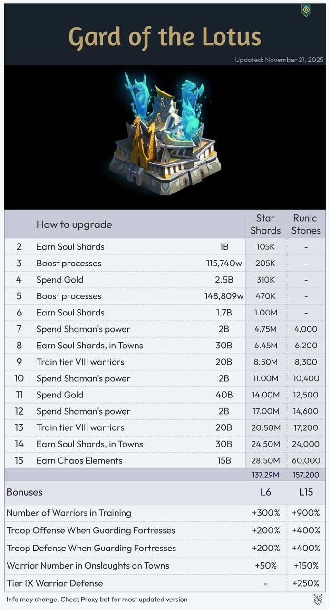Click the Spend Gold 40B requirement
Screen dimensions: 330x610
click(223, 395)
